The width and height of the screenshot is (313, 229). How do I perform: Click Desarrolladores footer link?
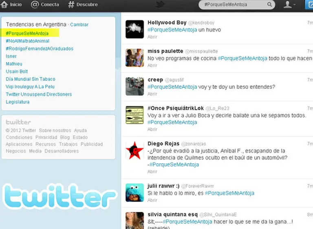[x=62, y=151]
